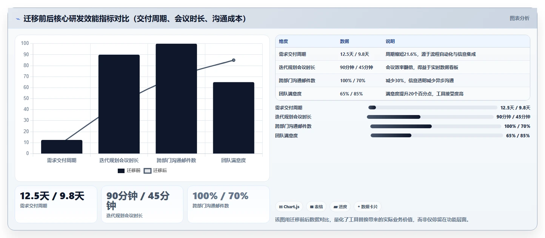Click the 跨部门沟通邮件数 progress bar
Image resolution: width=545 pixels, height=238 pixels.
pos(436,126)
